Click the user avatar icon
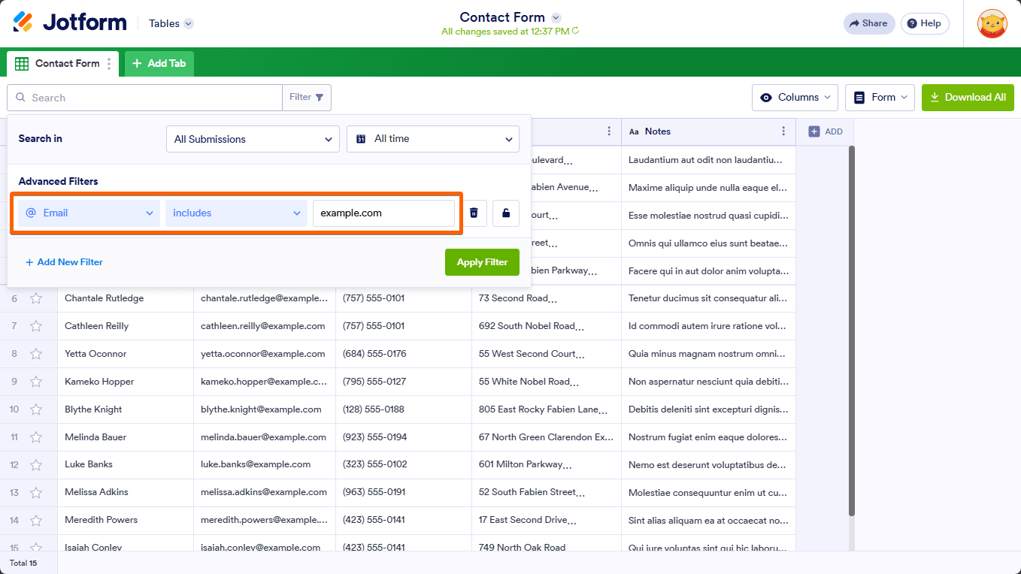The image size is (1021, 574). pos(992,23)
